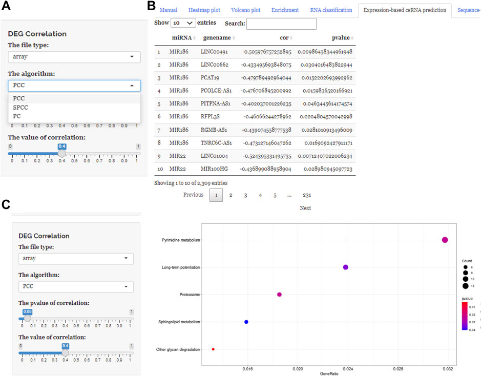The width and height of the screenshot is (482, 376).
Task: Sort table by miRNA column
Action: click(x=183, y=38)
